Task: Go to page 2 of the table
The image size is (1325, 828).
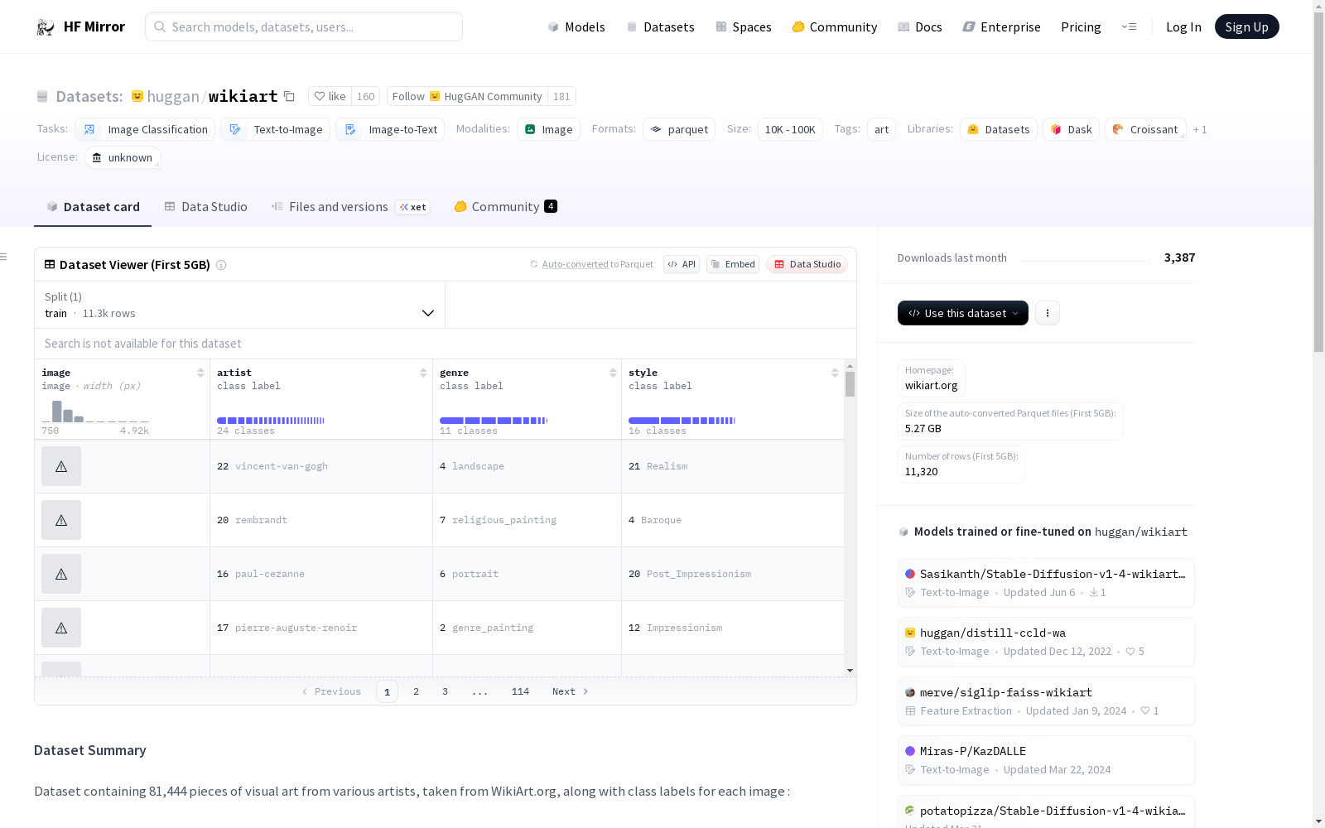Action: [416, 691]
